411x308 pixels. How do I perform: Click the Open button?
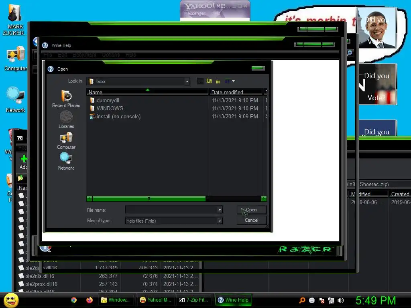pos(251,210)
